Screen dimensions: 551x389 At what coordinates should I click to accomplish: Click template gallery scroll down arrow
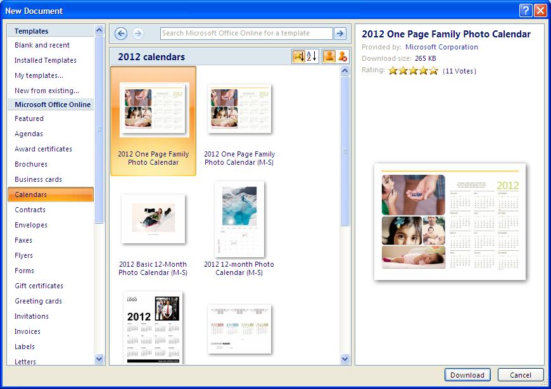point(345,359)
